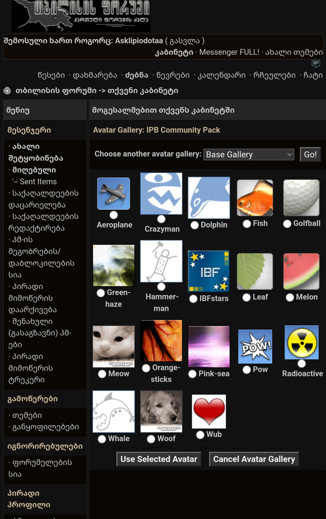The width and height of the screenshot is (326, 519).
Task: Select the Crazyman radio button
Action: (x=161, y=219)
